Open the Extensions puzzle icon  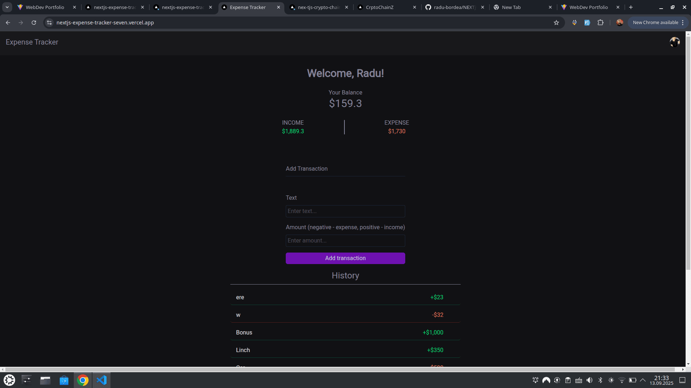click(x=600, y=22)
